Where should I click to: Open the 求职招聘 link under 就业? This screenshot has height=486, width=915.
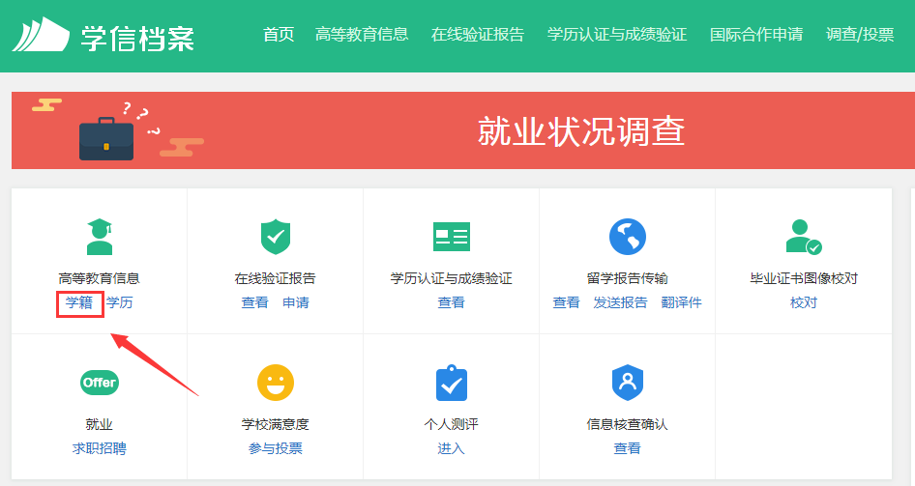pos(99,448)
